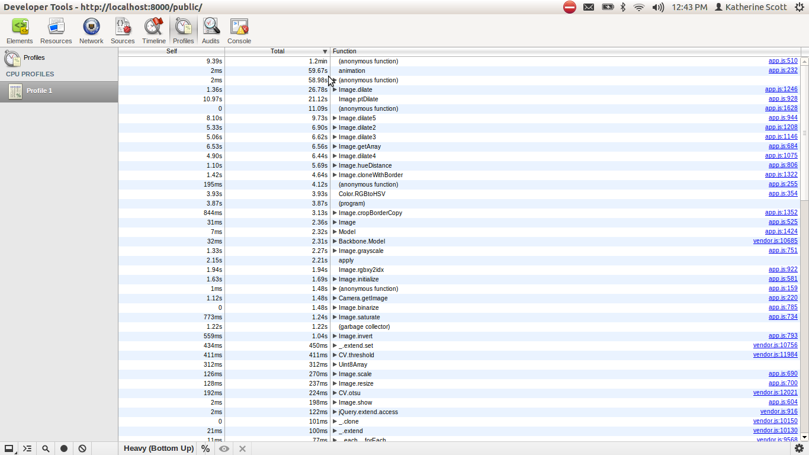Toggle percentage display of profile times

[205, 448]
